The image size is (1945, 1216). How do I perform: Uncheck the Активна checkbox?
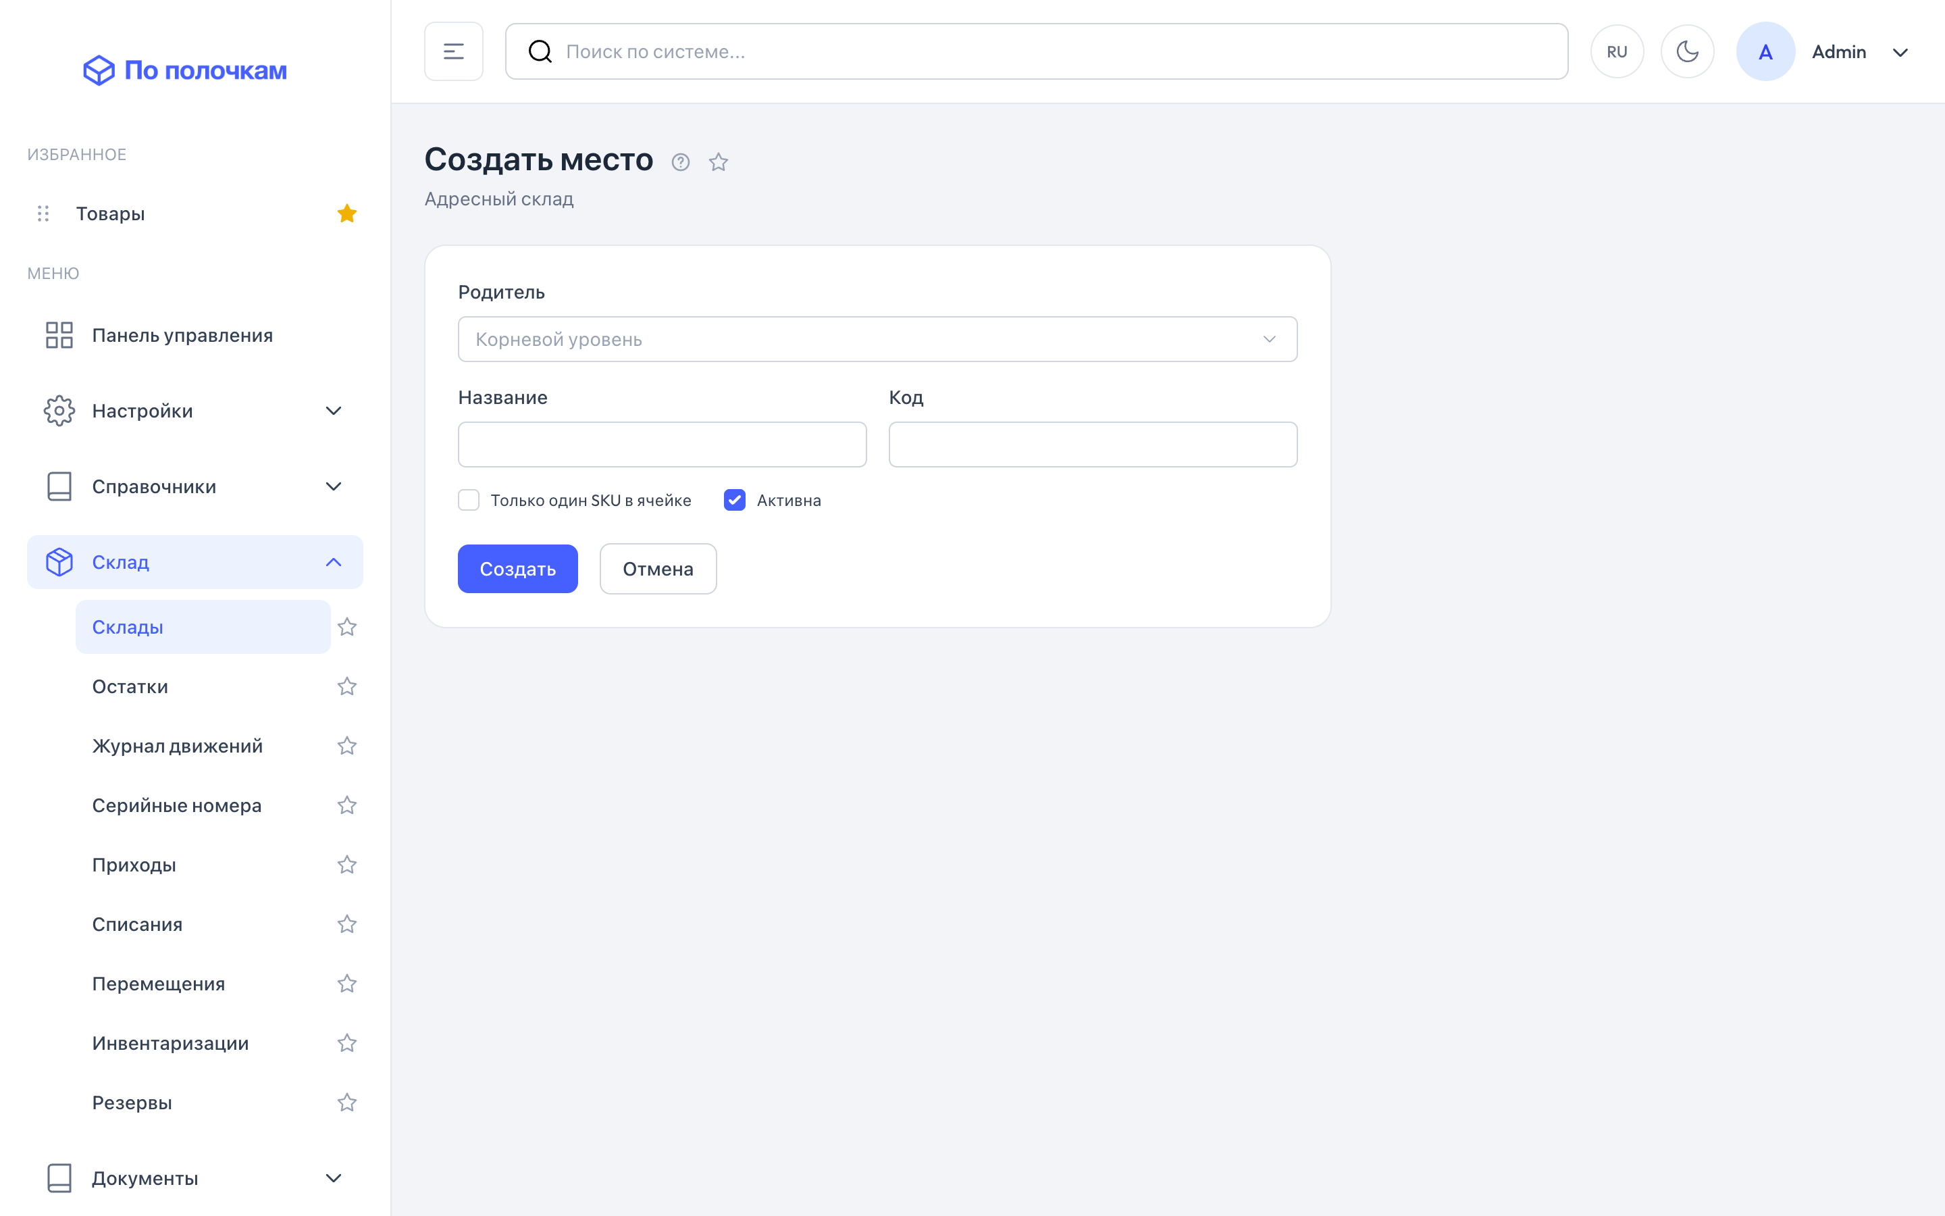[x=735, y=500]
